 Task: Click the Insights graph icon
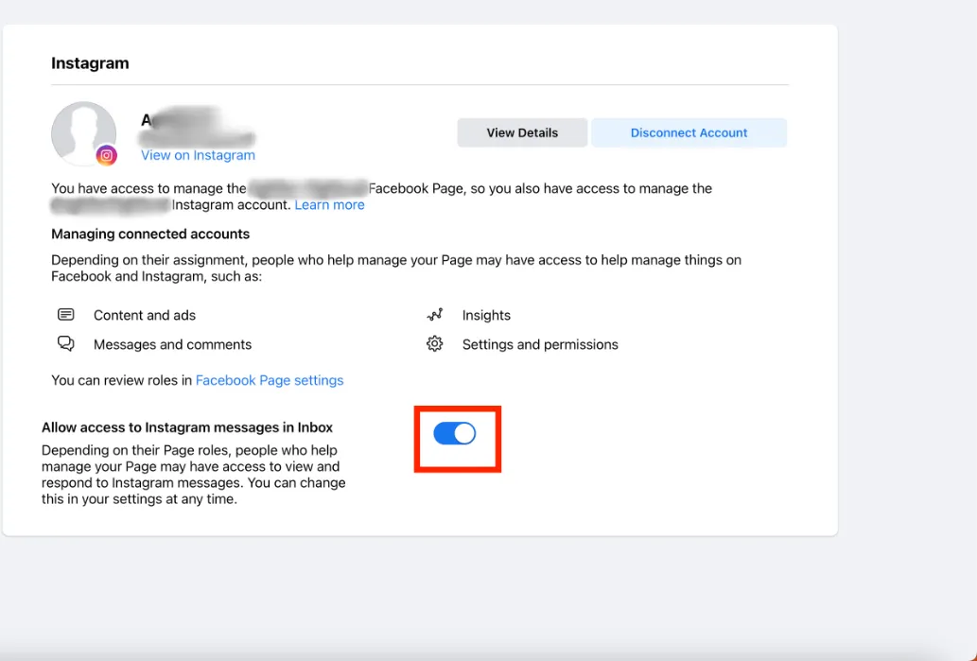435,315
